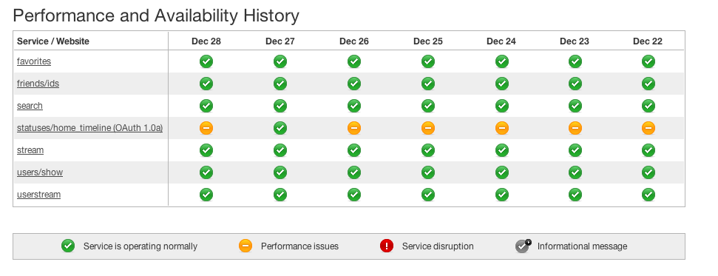718x276 pixels.
Task: Click friends/ids status icon for Dec 22
Action: click(x=648, y=84)
